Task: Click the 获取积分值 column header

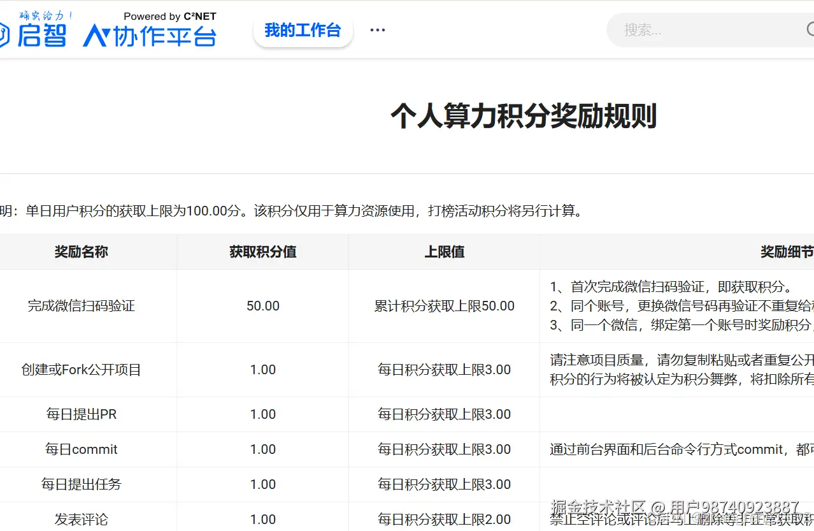Action: tap(263, 252)
